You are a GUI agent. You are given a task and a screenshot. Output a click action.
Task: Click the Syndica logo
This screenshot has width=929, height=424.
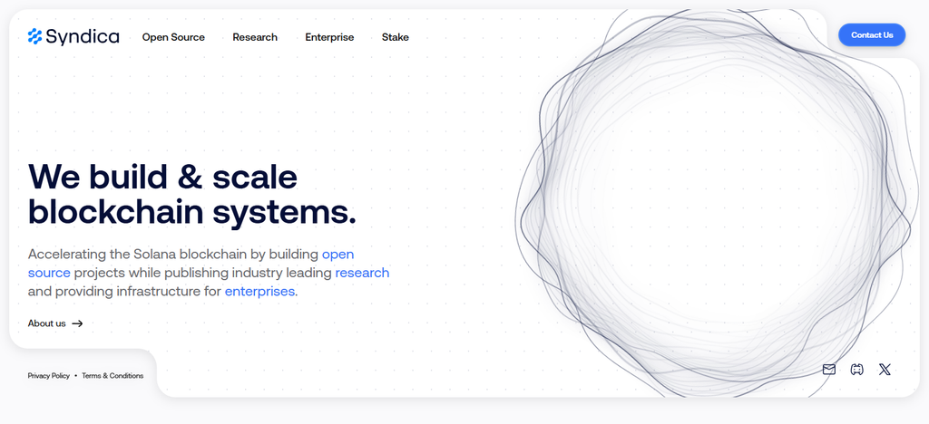(73, 36)
